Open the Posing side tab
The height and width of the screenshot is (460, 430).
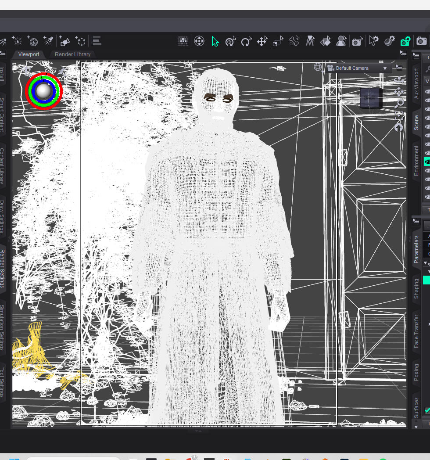tap(416, 372)
